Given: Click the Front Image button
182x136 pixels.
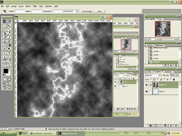Looking at the screenshot, I should [87, 11].
